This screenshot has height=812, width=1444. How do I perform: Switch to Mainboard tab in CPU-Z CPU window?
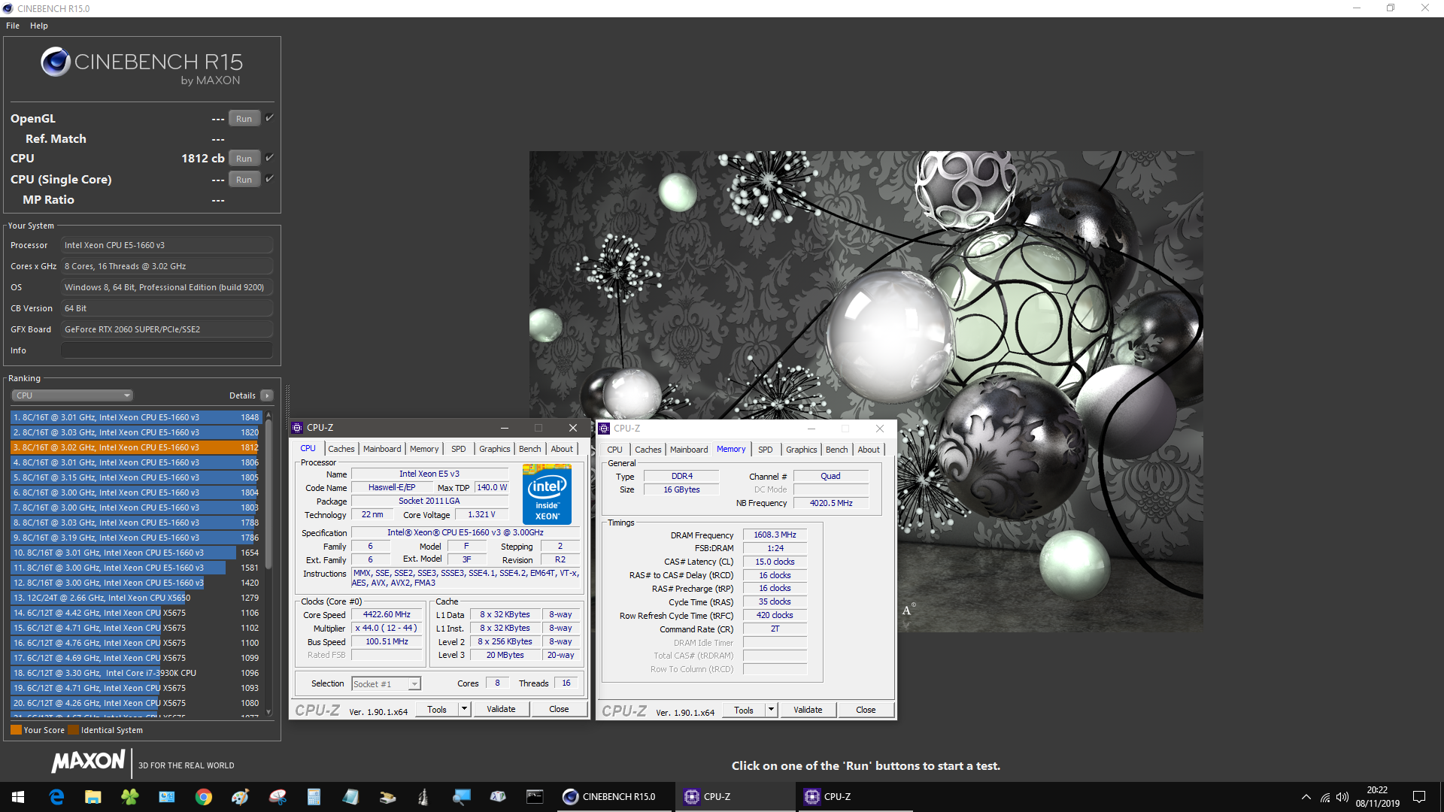(x=382, y=449)
